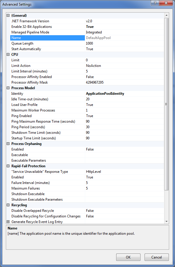
Task: Select the Executable Parameters property
Action: 48,160
